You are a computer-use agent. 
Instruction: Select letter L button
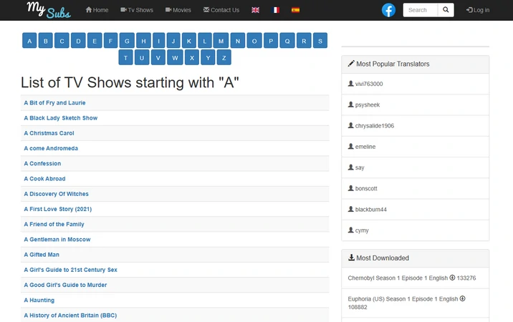click(x=205, y=41)
